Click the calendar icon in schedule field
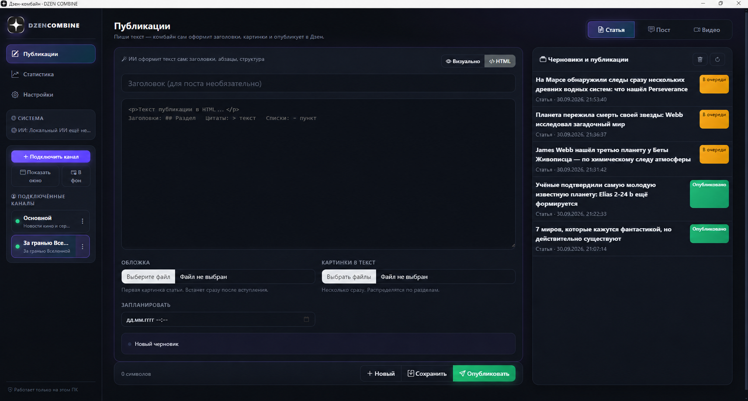The height and width of the screenshot is (401, 748). coord(306,319)
